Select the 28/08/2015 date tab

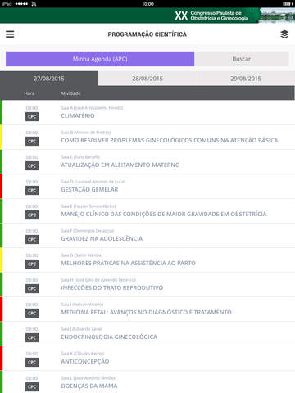point(147,79)
